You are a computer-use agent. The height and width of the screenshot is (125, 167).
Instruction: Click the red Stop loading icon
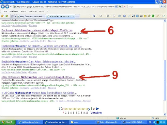(x=124, y=7)
